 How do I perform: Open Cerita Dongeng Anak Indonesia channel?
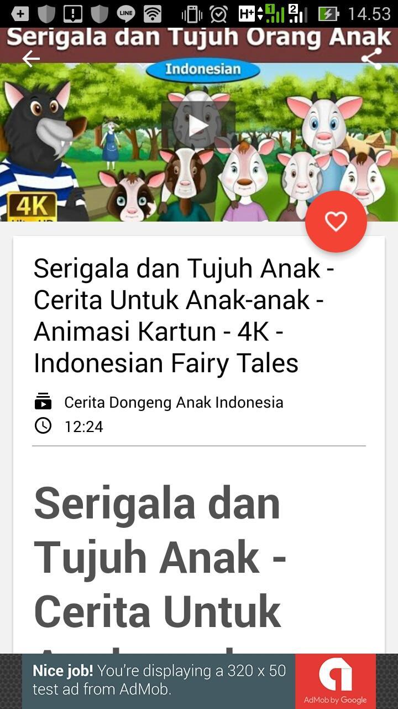point(174,402)
